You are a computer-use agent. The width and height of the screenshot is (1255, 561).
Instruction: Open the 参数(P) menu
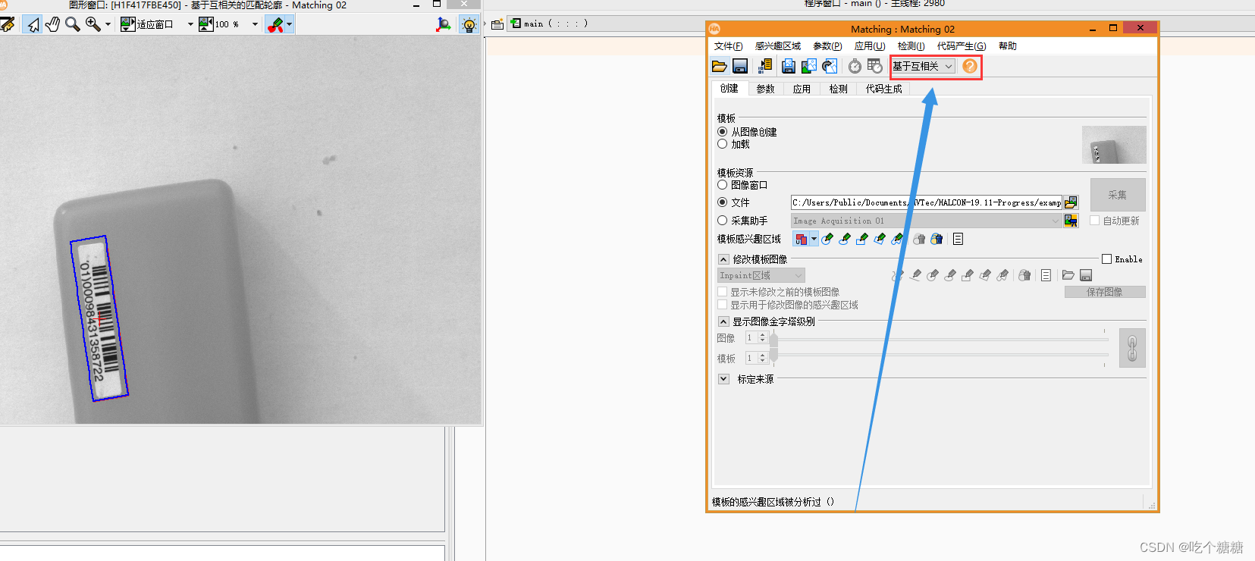[827, 46]
